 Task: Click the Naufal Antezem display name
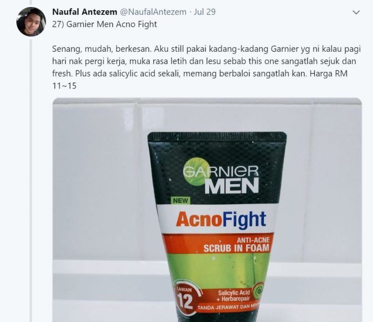point(85,12)
